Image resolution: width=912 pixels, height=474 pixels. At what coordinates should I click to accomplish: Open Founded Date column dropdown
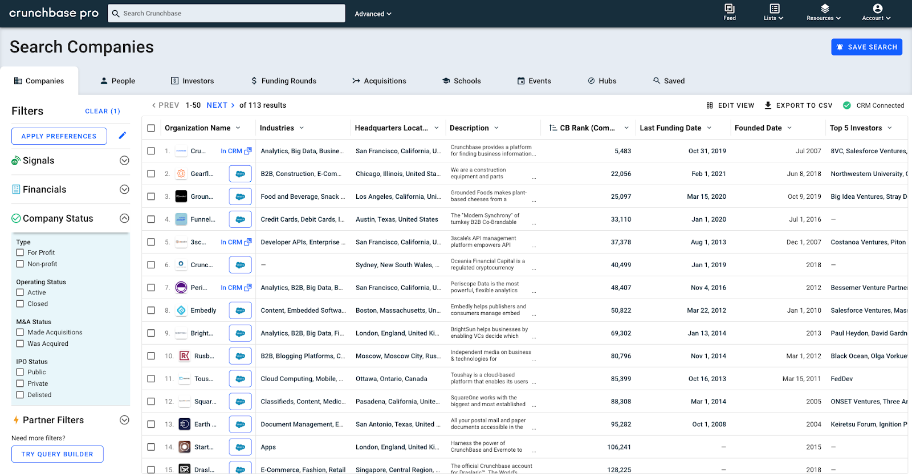(x=789, y=128)
